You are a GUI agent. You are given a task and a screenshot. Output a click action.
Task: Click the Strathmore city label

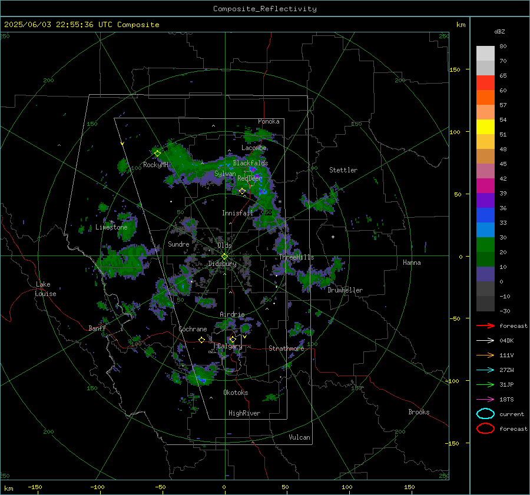pos(286,348)
